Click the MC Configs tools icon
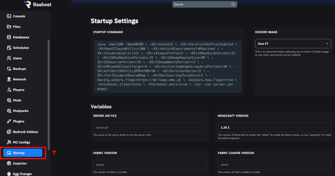Viewport: 335px width, 176px height. click(9, 142)
